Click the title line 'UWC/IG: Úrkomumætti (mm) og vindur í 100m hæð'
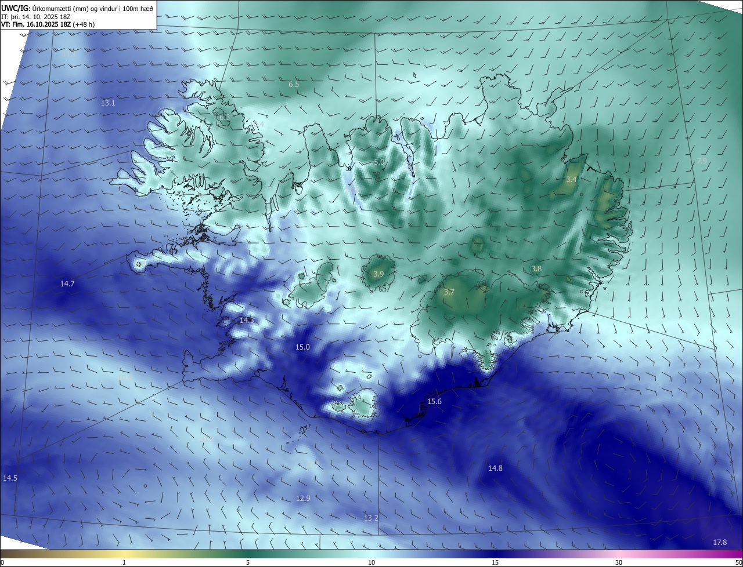The width and height of the screenshot is (743, 567). (77, 8)
